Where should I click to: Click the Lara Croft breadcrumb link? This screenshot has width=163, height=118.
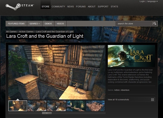pyautogui.click(x=55, y=32)
